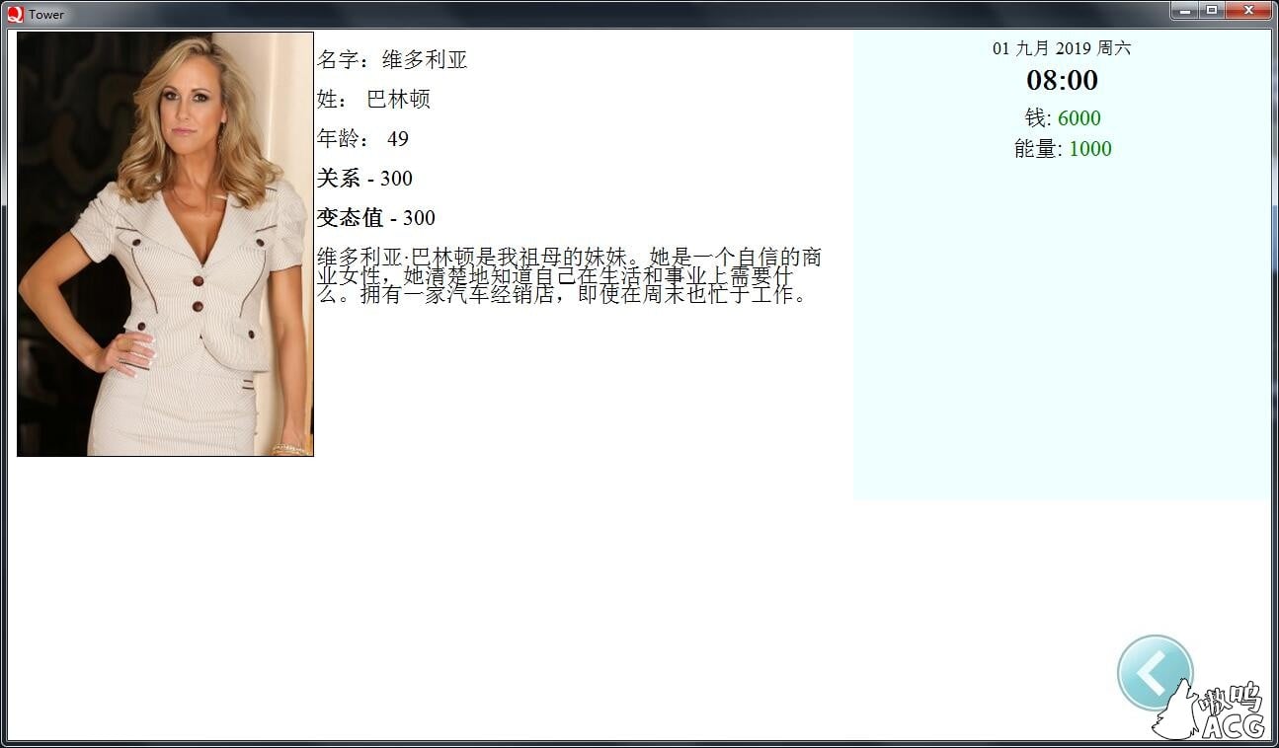
Task: Click the date 01 九月 2019 周六
Action: [x=1063, y=47]
